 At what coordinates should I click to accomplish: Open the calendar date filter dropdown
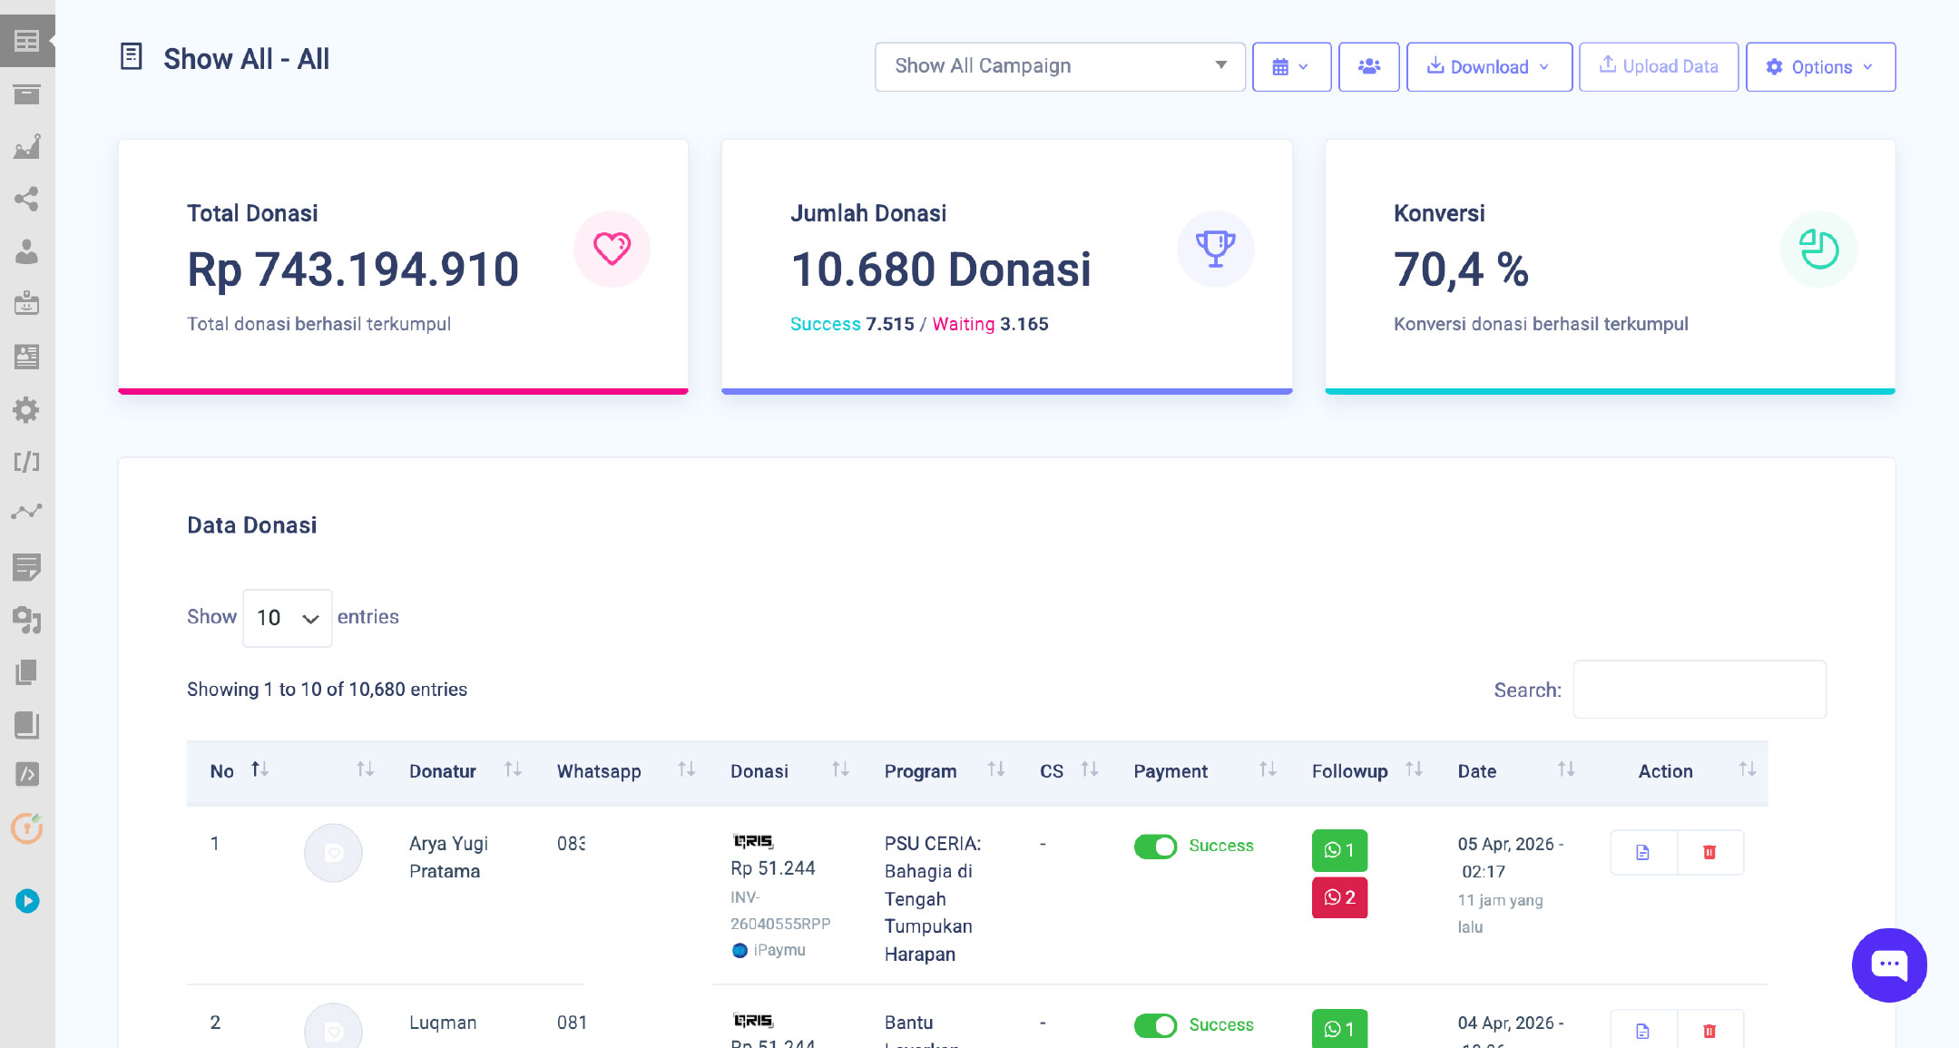pos(1290,66)
